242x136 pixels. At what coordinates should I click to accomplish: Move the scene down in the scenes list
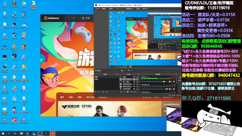pos(106,92)
